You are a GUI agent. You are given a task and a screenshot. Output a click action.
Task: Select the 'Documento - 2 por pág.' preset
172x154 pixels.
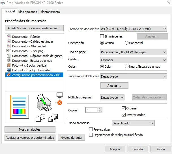(34, 51)
